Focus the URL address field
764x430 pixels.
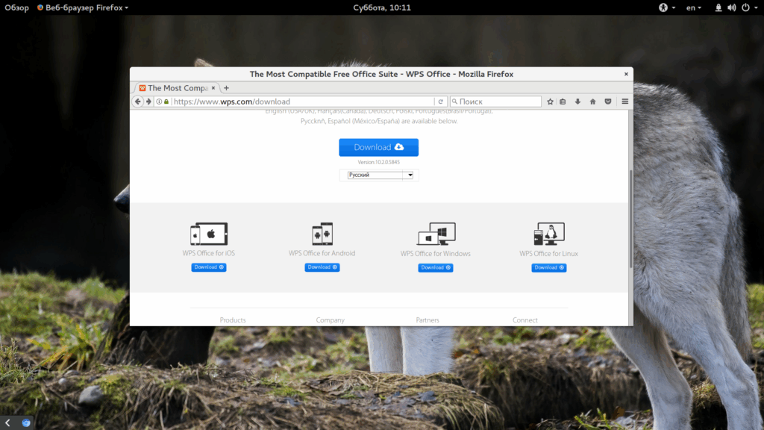click(x=302, y=102)
